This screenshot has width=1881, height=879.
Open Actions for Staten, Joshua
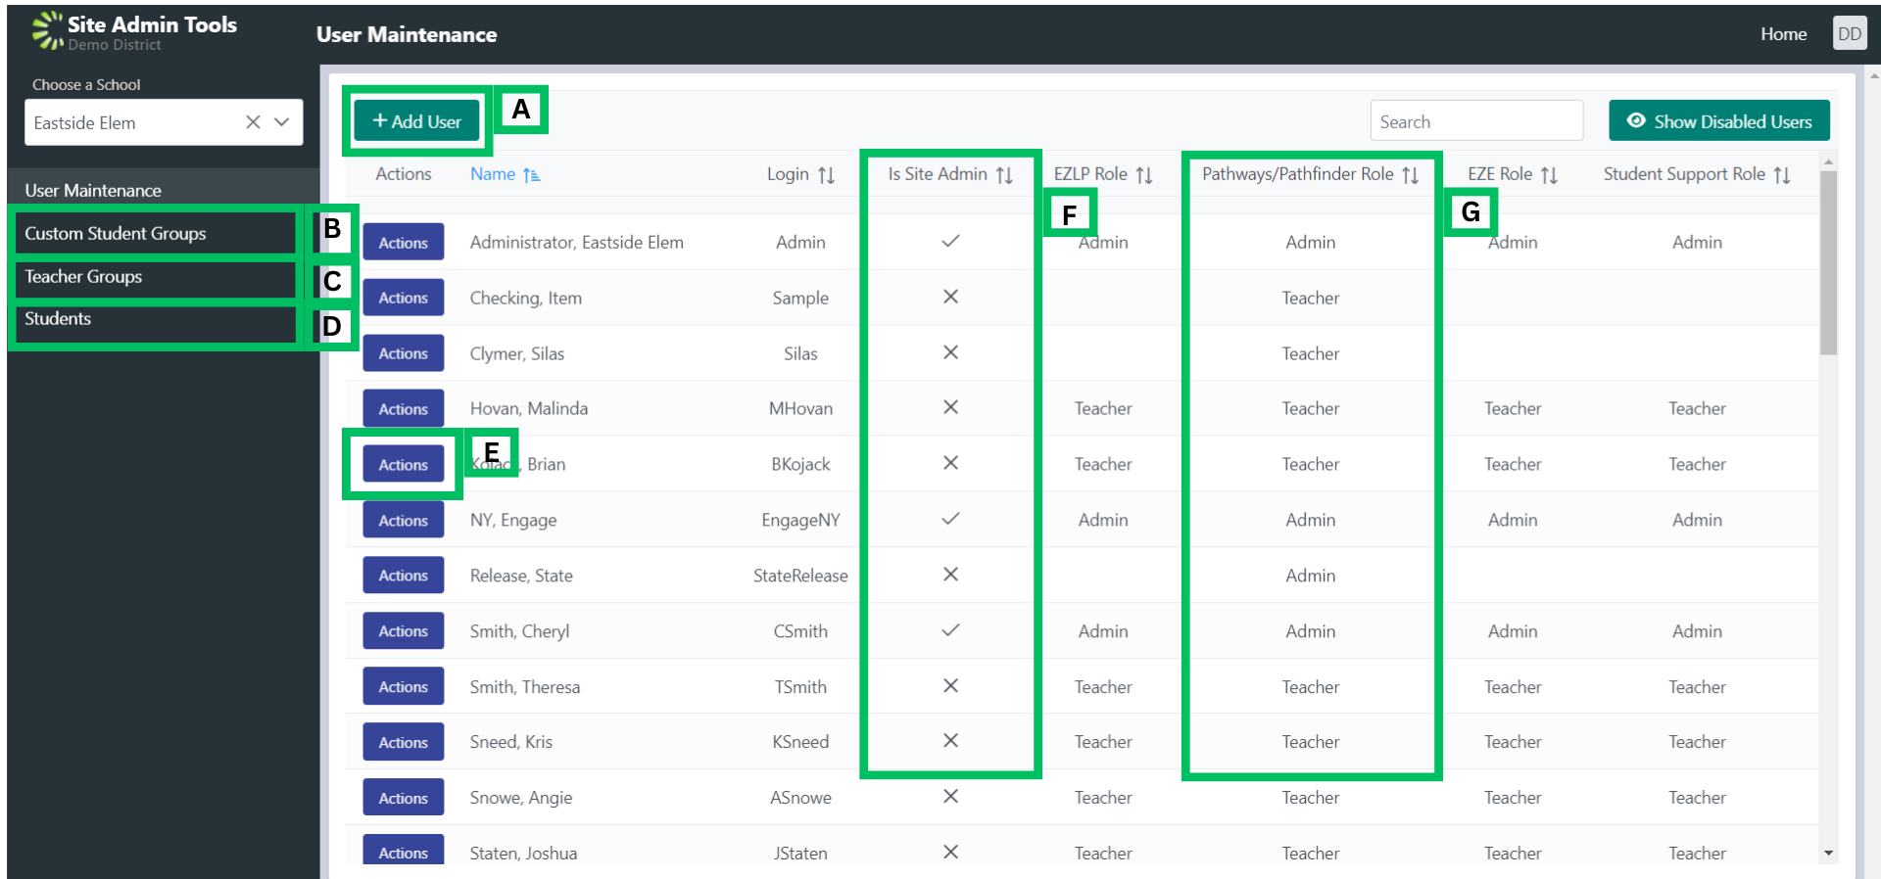(x=404, y=851)
